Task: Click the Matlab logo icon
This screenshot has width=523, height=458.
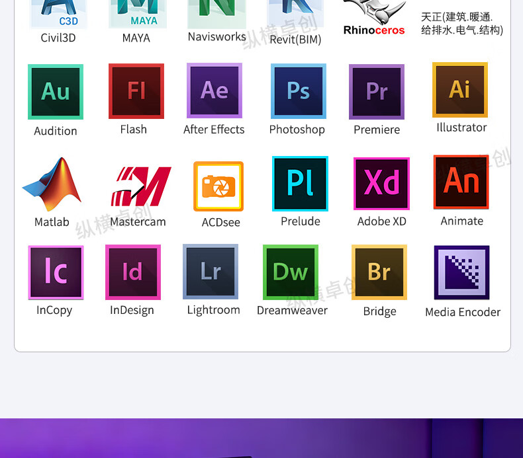Action: 52,184
